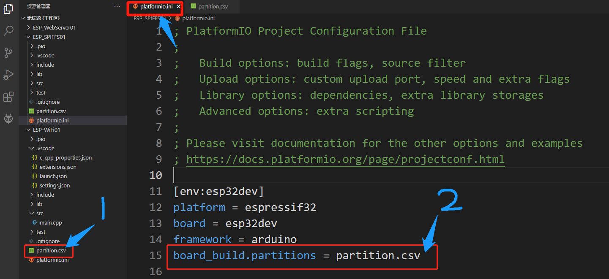Viewport: 609px width, 279px height.
Task: Click the 'framework = arduino' line
Action: click(x=235, y=239)
